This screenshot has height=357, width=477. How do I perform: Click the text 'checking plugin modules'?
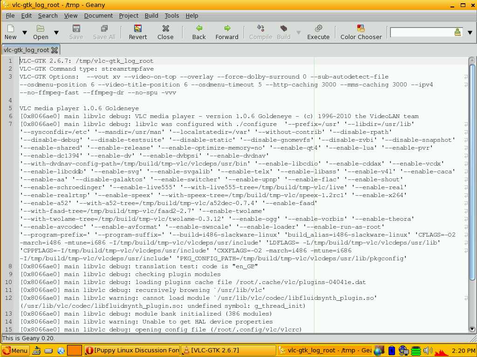coord(178,274)
